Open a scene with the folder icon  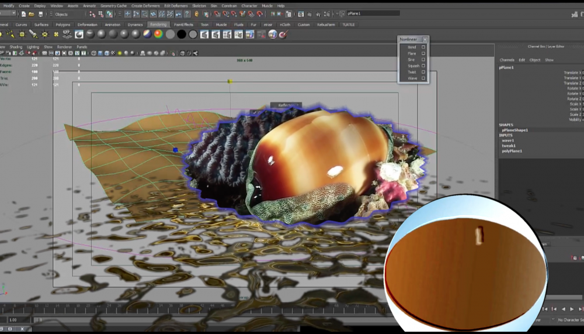pos(31,14)
